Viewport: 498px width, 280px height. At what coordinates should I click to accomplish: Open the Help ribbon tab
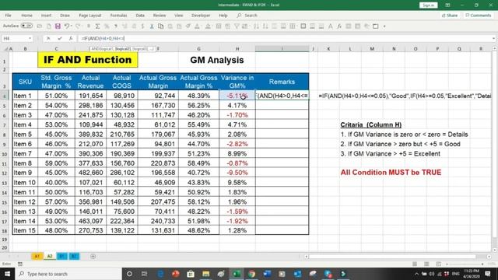223,16
